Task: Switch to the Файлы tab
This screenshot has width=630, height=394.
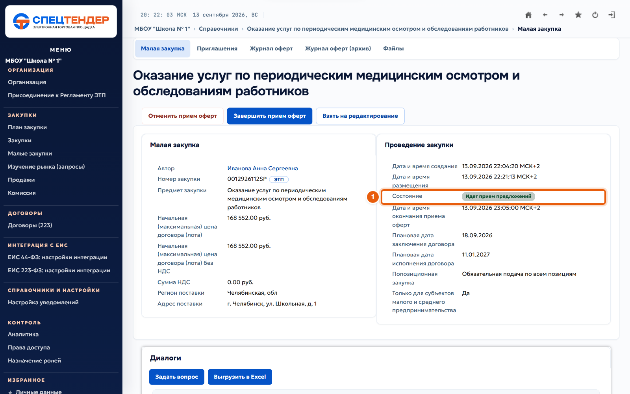Action: [393, 48]
